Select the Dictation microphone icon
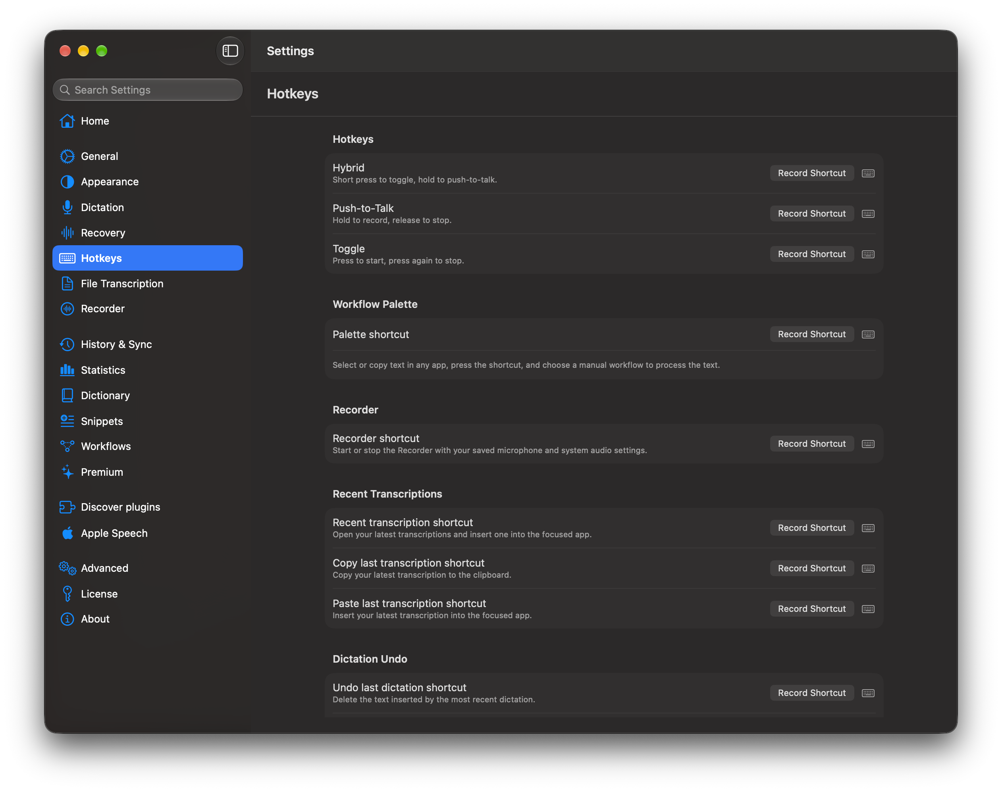The width and height of the screenshot is (1002, 792). point(67,207)
